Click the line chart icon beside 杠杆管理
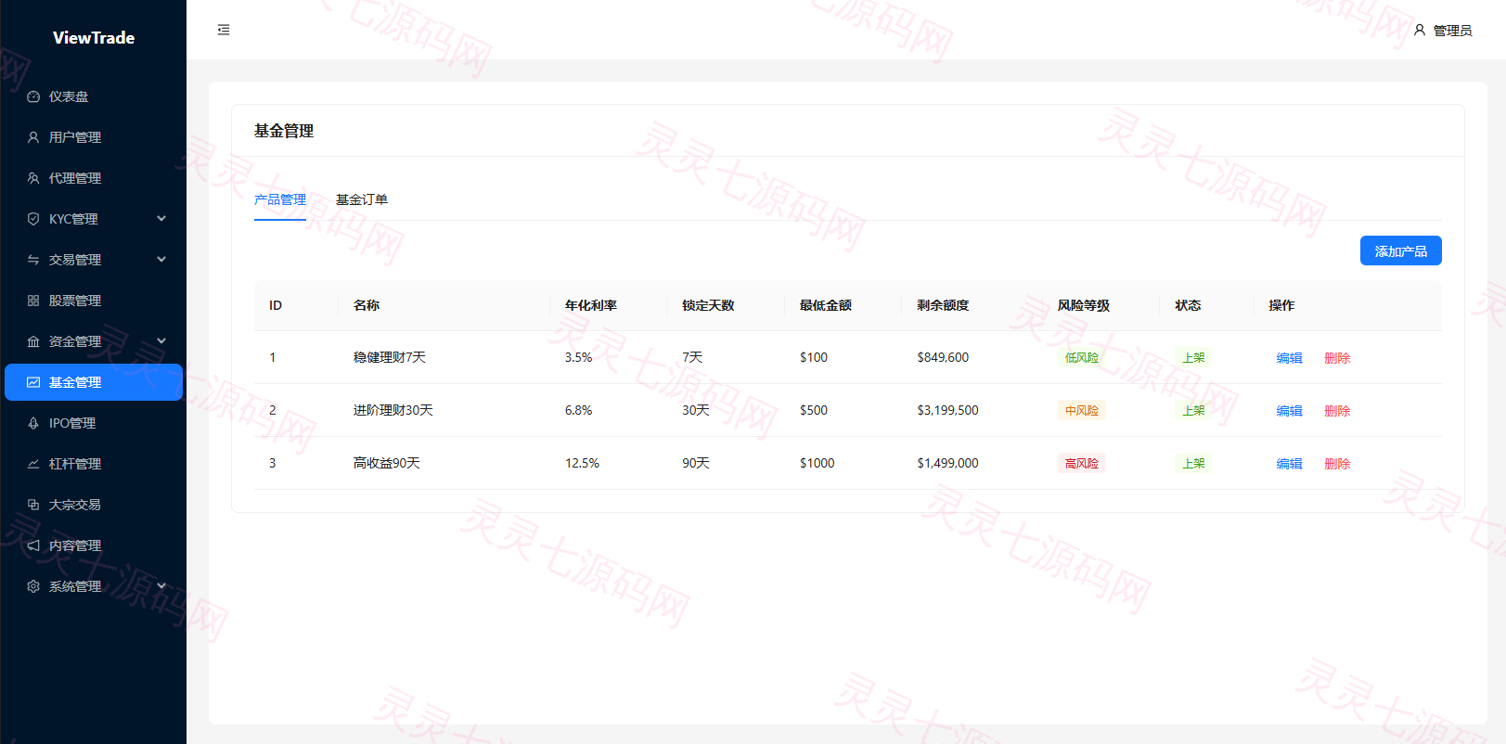 point(33,464)
